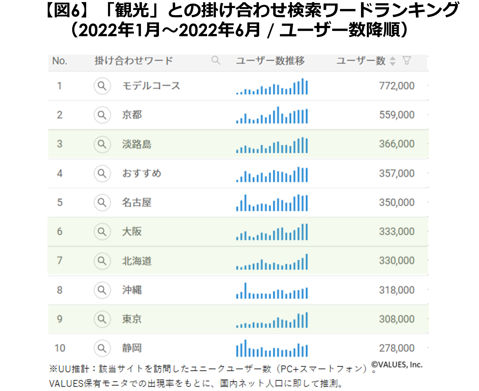Click the 掛け合わせワード column header
Image resolution: width=479 pixels, height=391 pixels.
134,61
